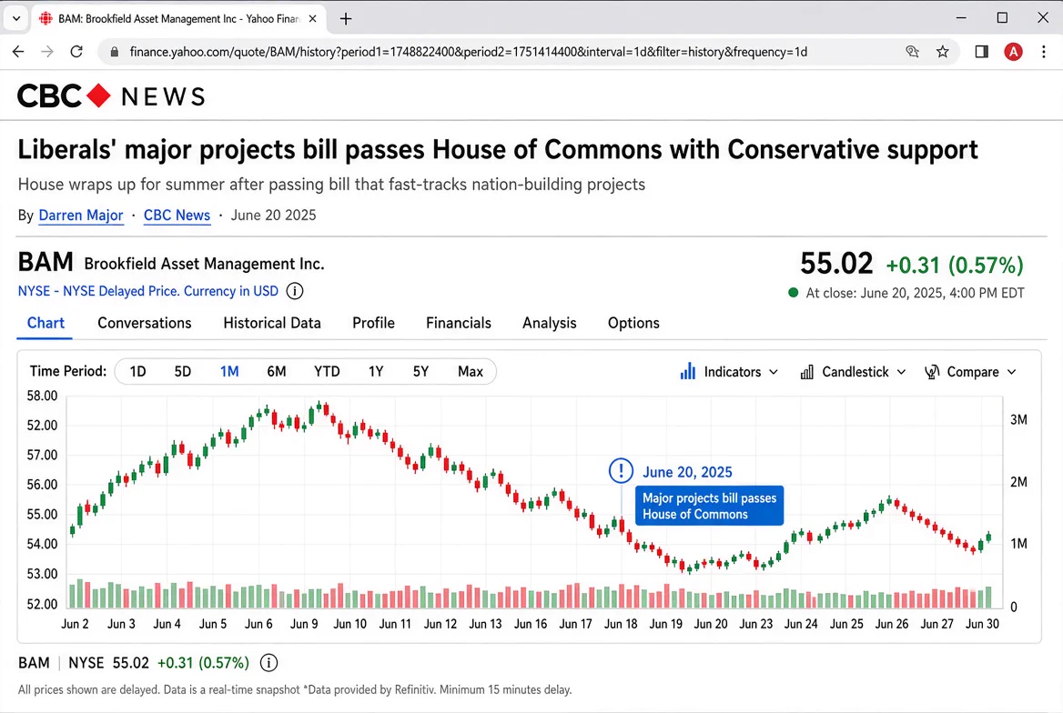The width and height of the screenshot is (1063, 713).
Task: Open a new browser tab
Action: pos(346,19)
